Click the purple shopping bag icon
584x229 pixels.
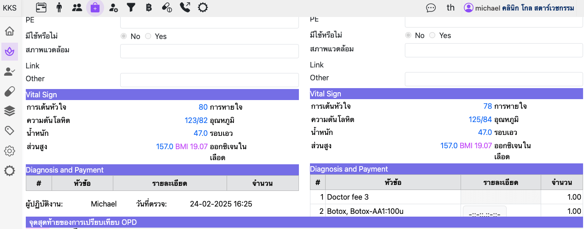95,7
